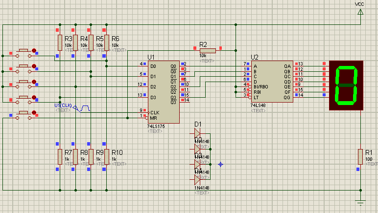Screen dimensions: 378x213
Task: Click the '74LS175' part label
Action: click(x=156, y=126)
